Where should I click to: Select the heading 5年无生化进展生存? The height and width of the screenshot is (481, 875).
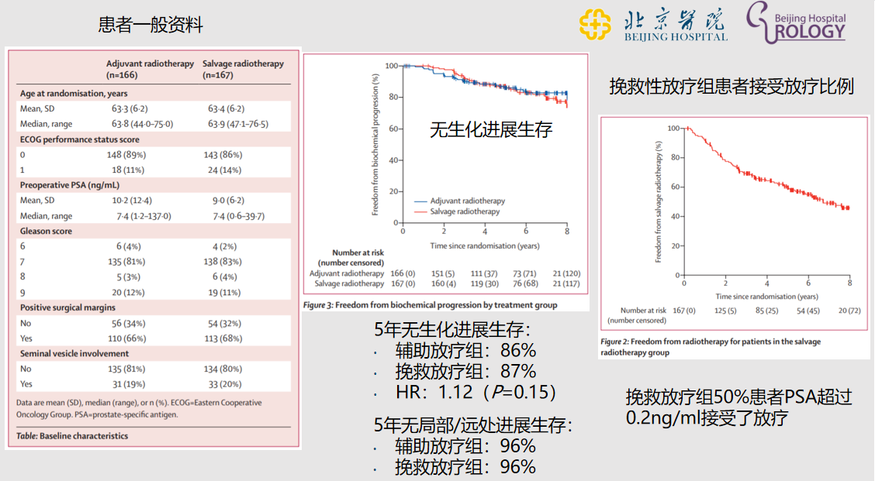pos(452,329)
